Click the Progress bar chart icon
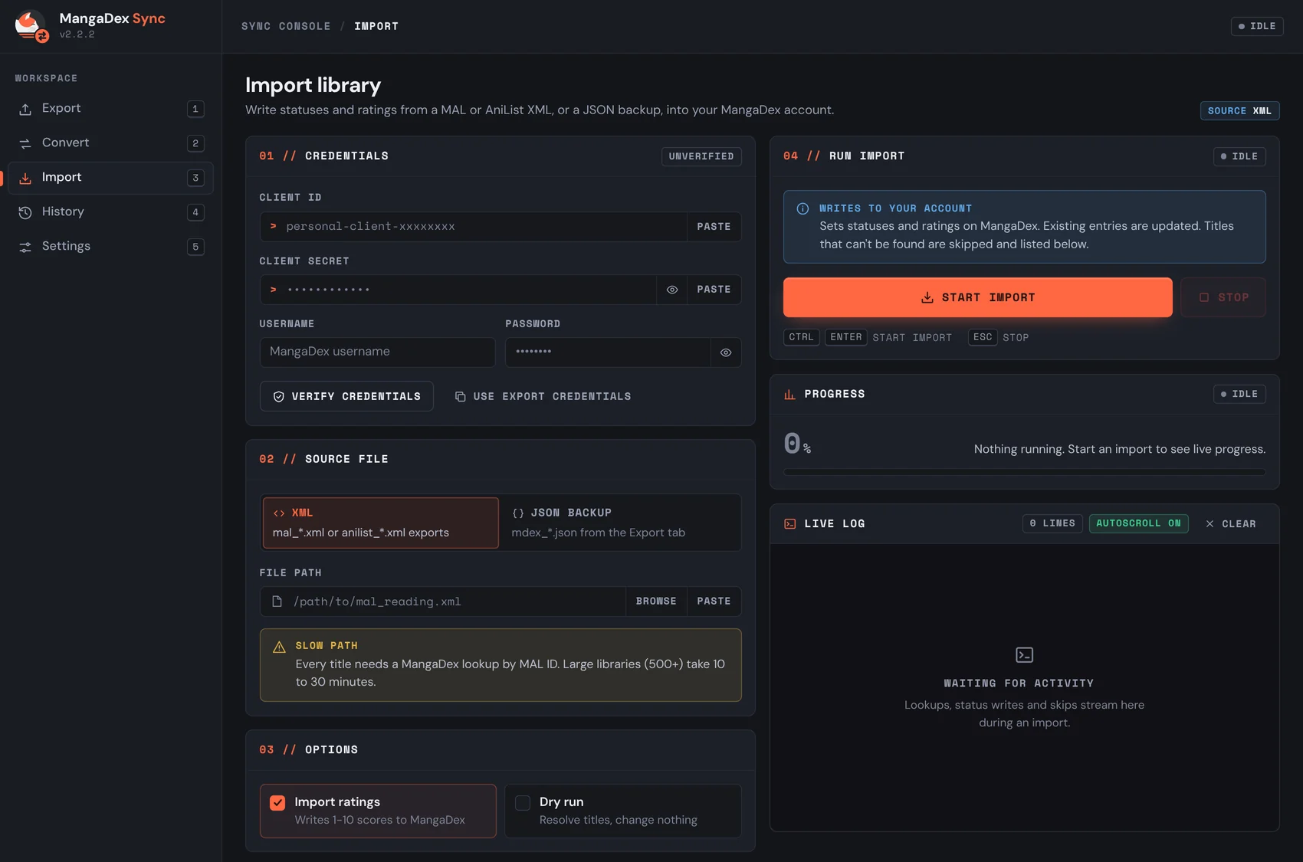1303x862 pixels. point(789,394)
